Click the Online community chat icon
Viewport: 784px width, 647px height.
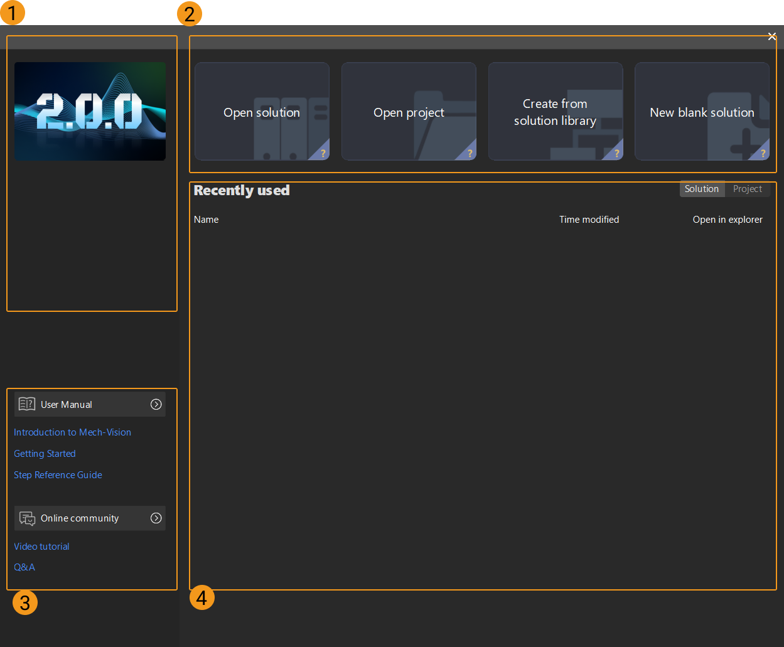coord(27,518)
